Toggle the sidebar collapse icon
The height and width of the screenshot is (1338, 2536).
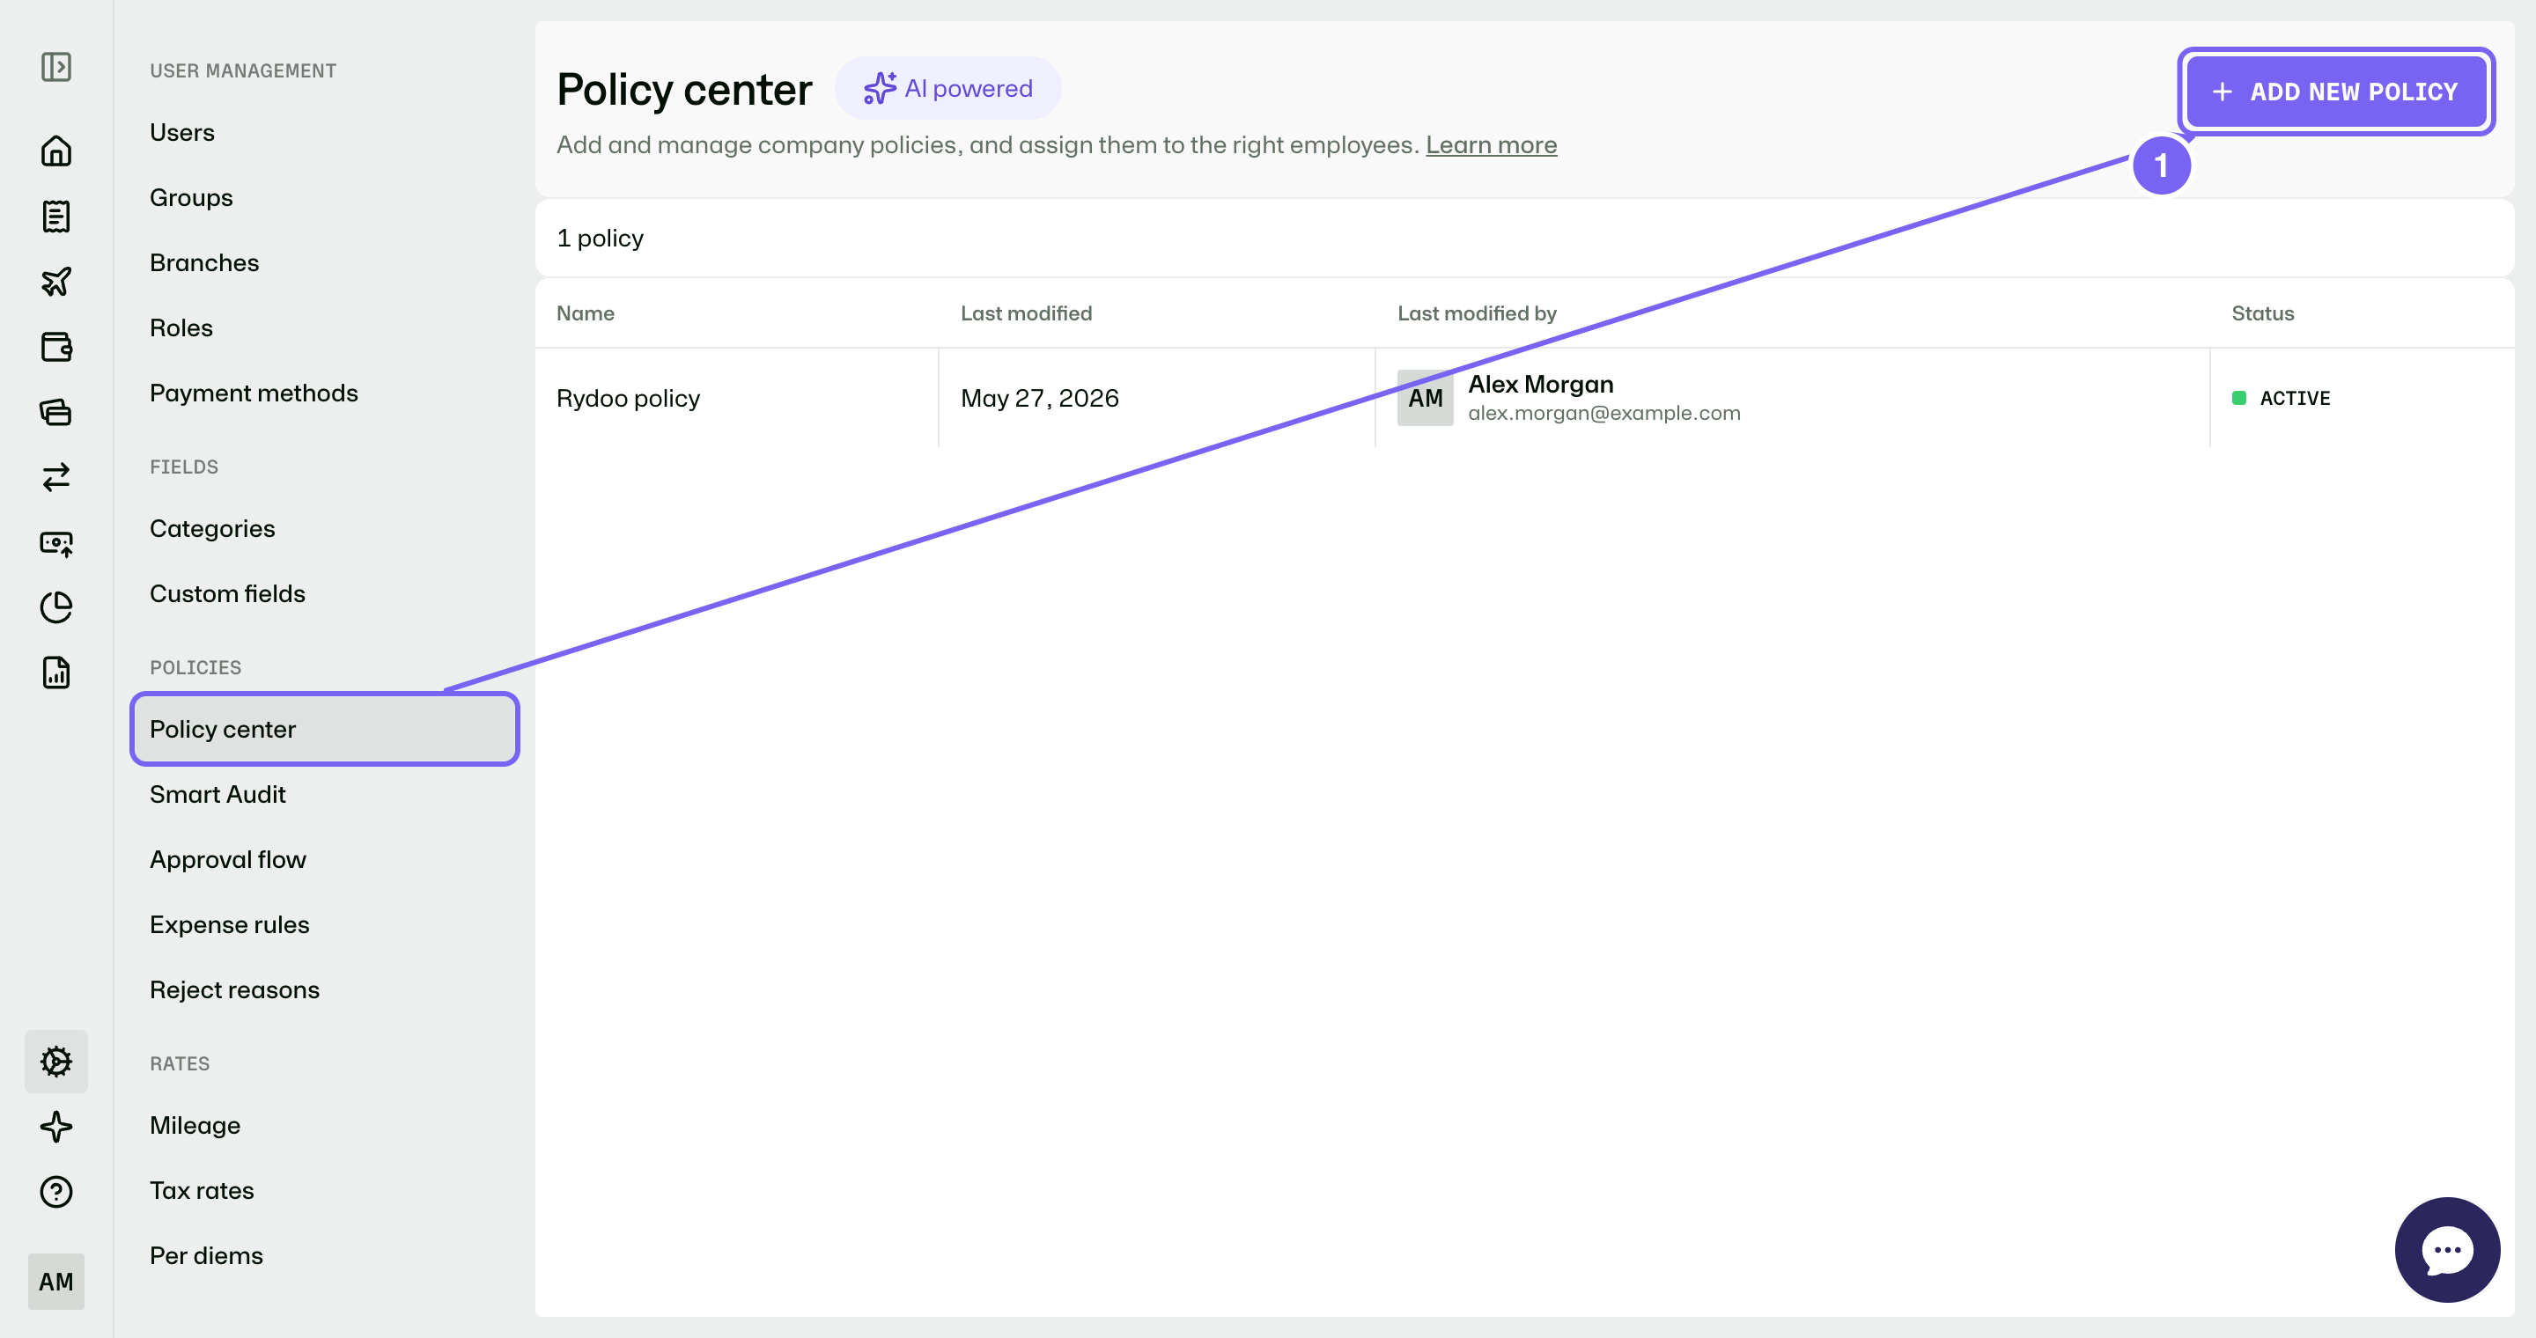coord(56,67)
